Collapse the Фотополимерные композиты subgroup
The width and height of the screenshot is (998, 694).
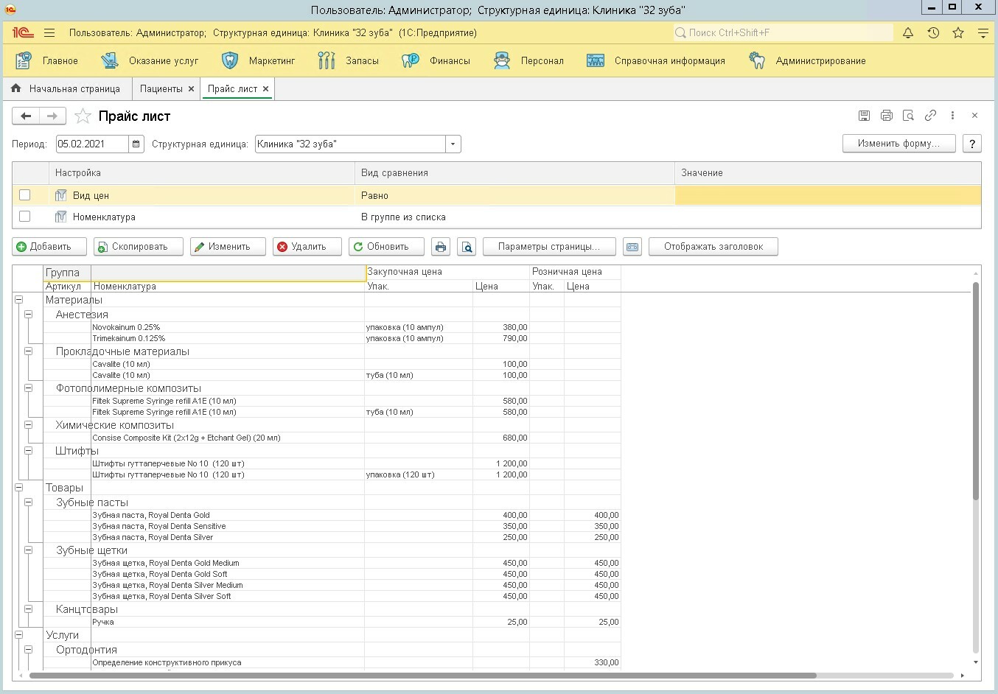pyautogui.click(x=28, y=388)
